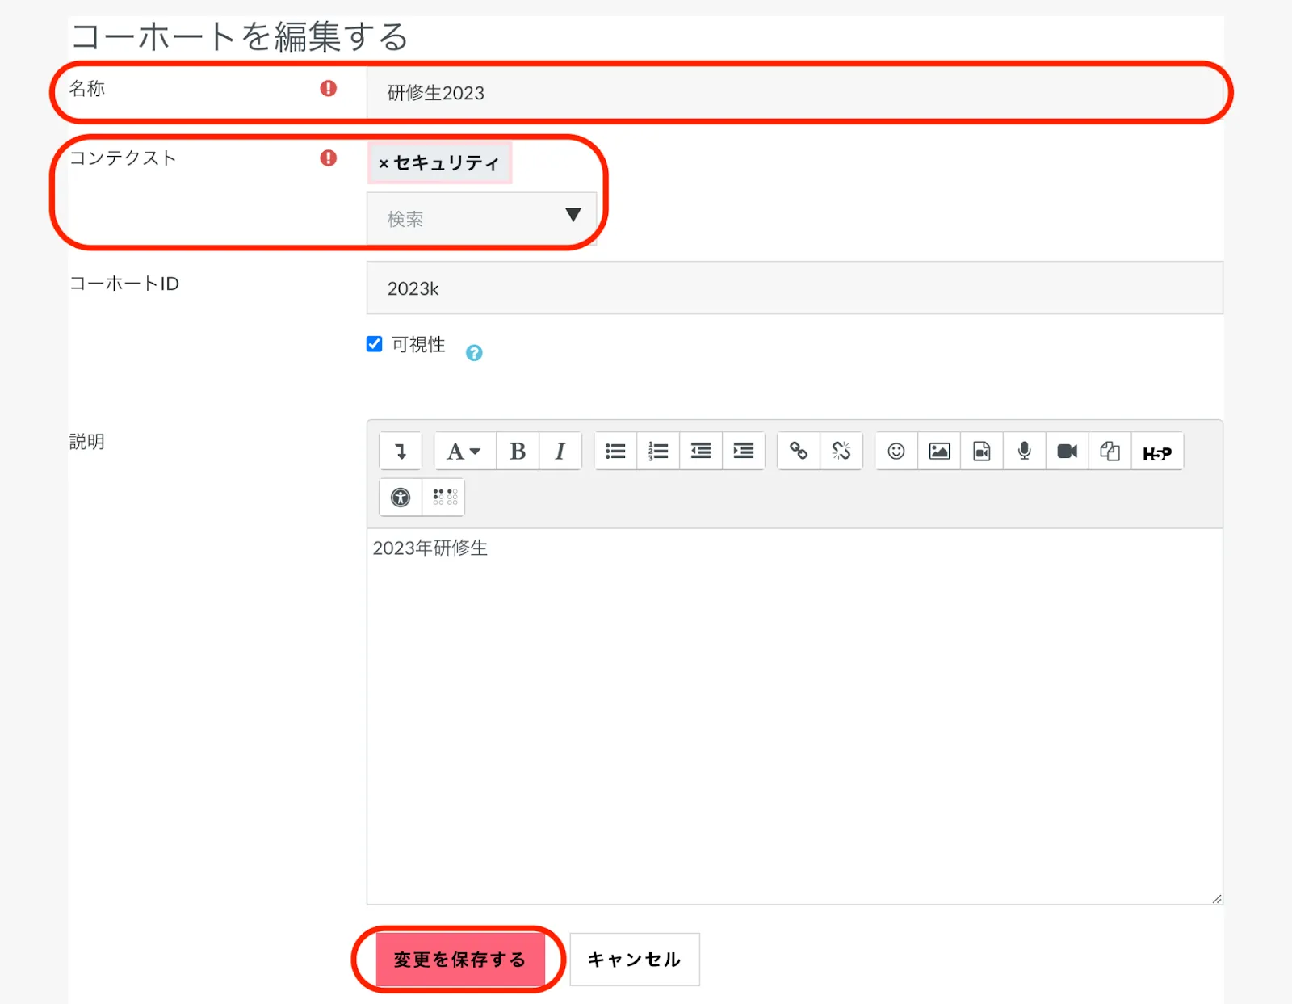Expand the toolbar toggle arrow button
This screenshot has height=1004, width=1292.
[x=401, y=452]
